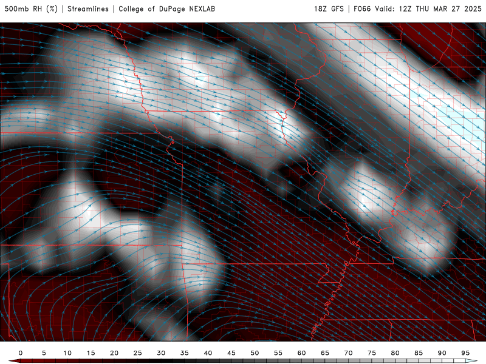Viewport: 486px width, 364px height.
Task: Select the "40" value on color scale
Action: [x=208, y=353]
